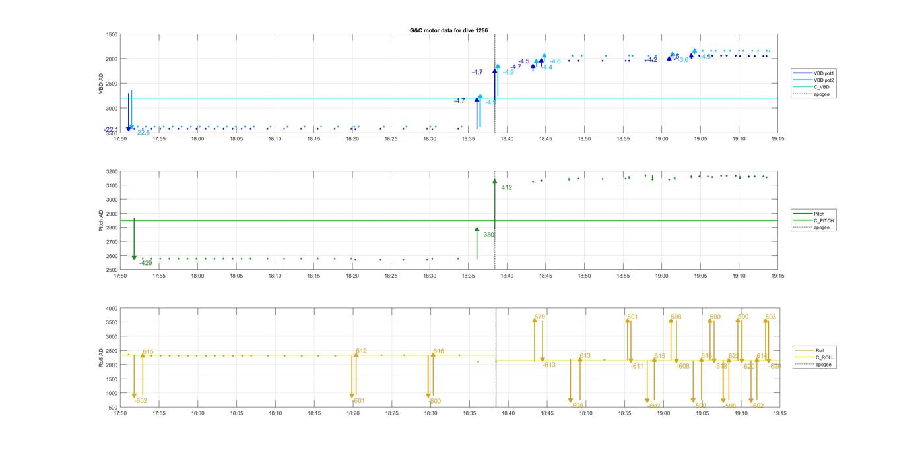Click the down arrow labeled -429 in the Pitch plot
Viewport: 924px width, 457px height.
(x=134, y=239)
